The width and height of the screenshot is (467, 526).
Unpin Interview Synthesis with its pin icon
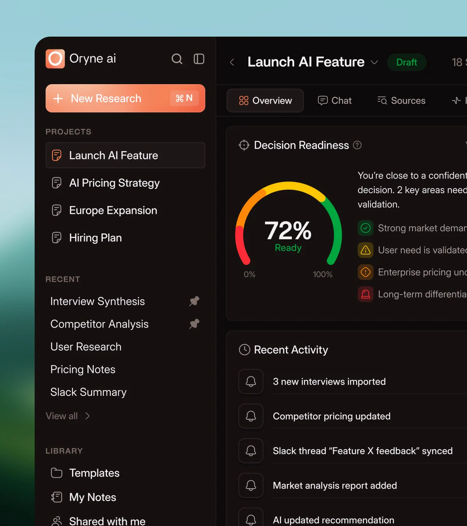tap(194, 301)
